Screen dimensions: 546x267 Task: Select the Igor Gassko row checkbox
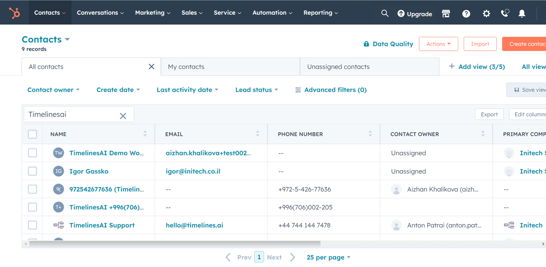coord(32,171)
